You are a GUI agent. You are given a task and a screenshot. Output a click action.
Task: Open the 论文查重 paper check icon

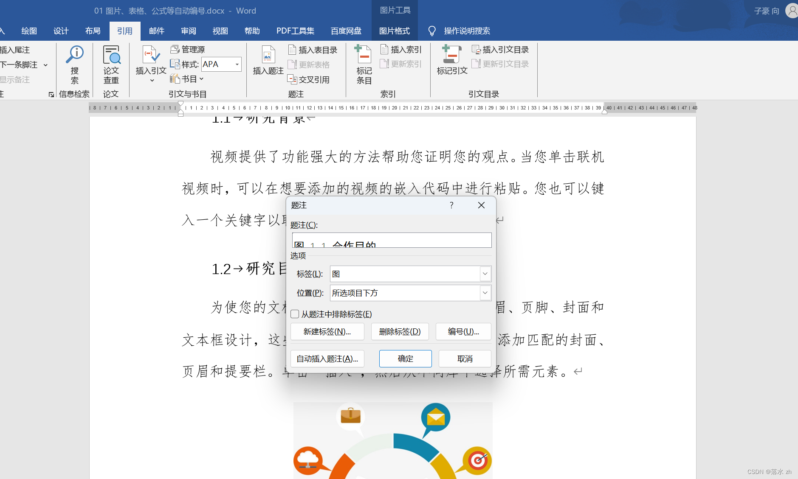coord(111,55)
